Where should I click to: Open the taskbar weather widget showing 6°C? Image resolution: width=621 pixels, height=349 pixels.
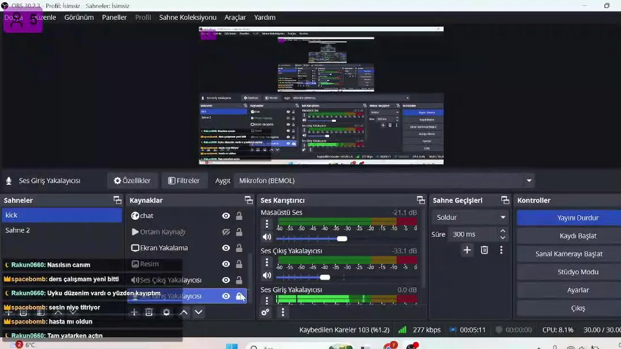23,345
